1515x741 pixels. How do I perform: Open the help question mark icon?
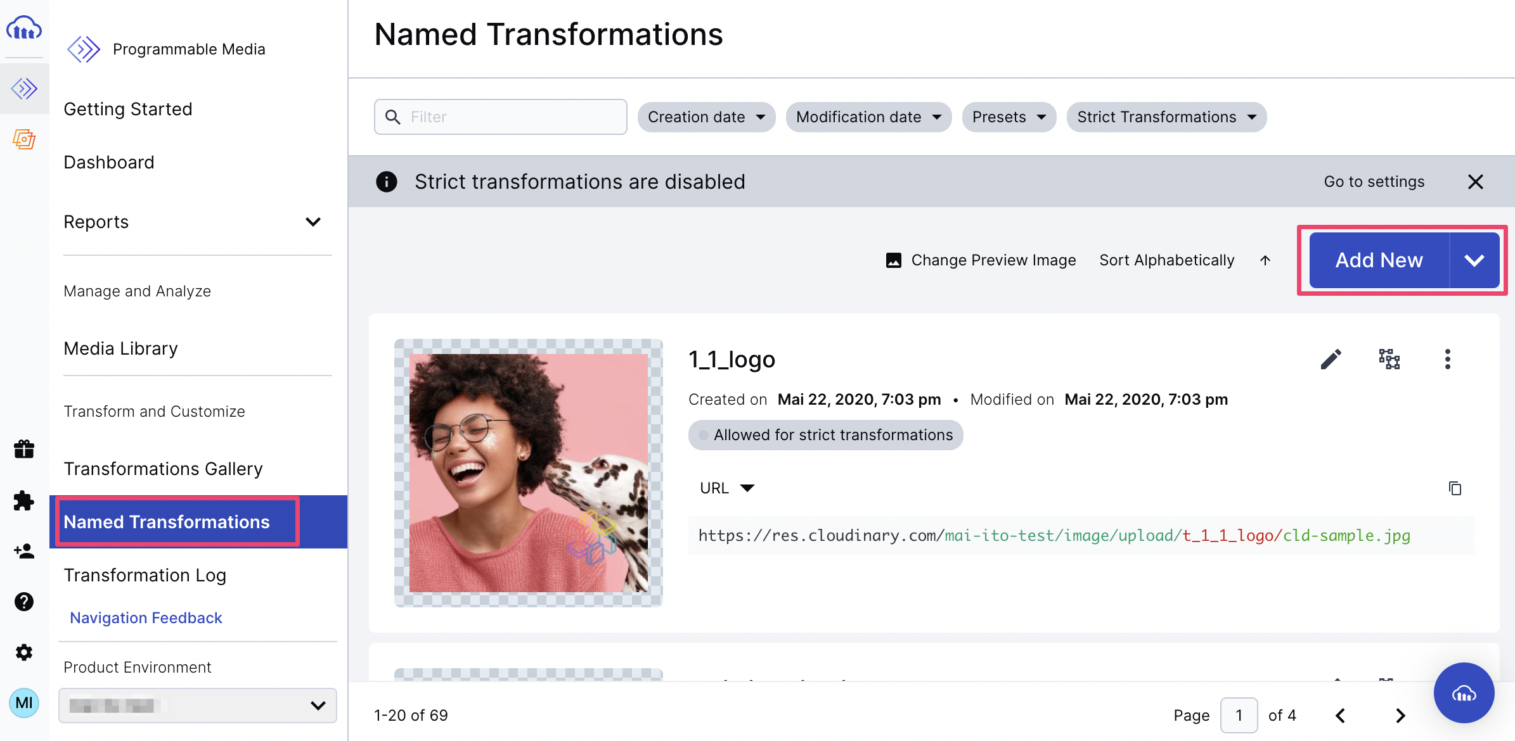tap(23, 602)
